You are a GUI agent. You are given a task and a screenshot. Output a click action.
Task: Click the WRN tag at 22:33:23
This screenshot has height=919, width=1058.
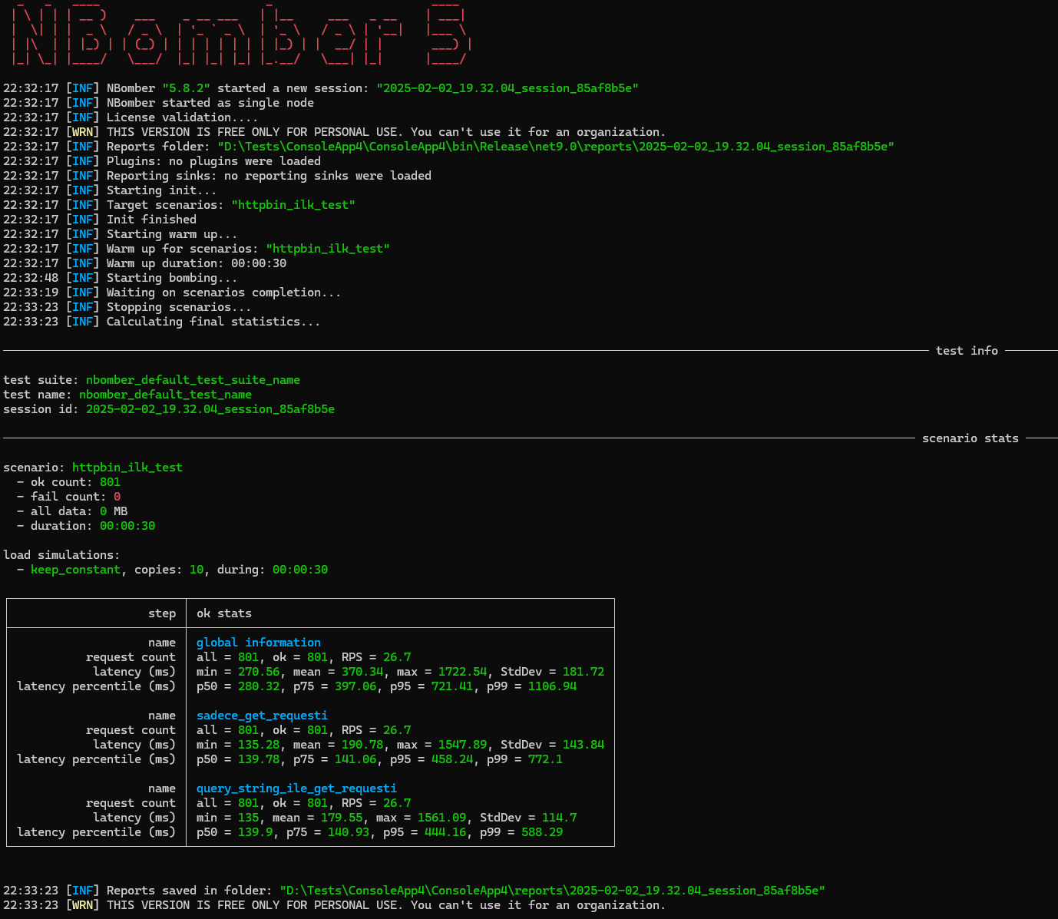tap(82, 905)
